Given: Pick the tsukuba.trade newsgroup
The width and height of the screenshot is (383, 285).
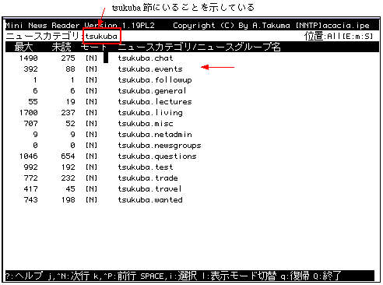Looking at the screenshot, I should tap(148, 178).
